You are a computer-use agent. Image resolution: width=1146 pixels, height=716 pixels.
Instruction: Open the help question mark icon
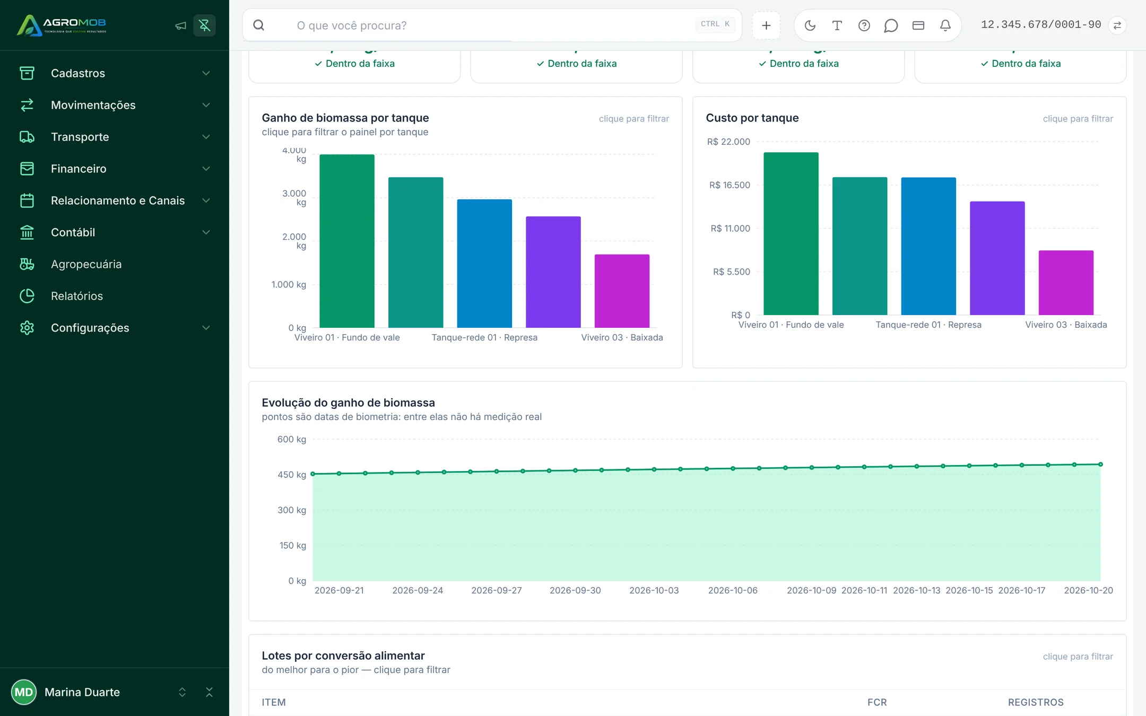click(864, 25)
